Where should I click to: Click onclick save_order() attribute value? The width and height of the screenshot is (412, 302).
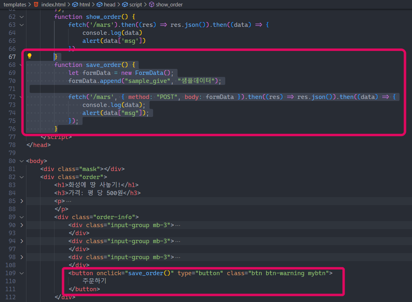[149, 273]
